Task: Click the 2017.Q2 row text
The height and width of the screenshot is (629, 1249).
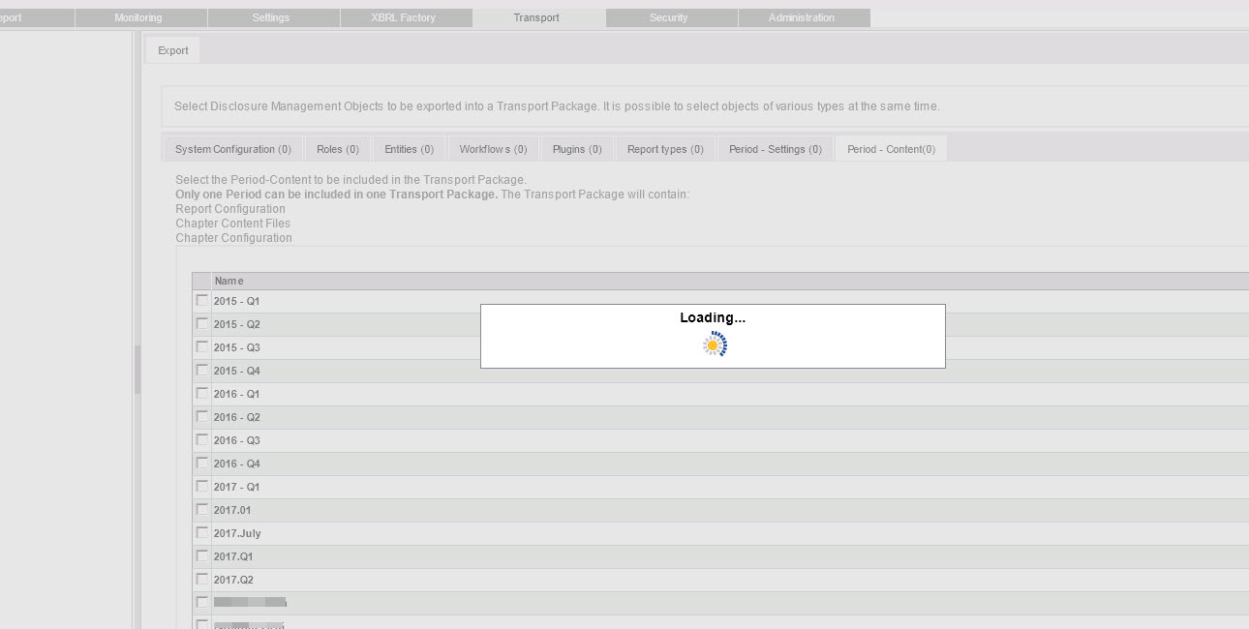Action: [x=233, y=580]
